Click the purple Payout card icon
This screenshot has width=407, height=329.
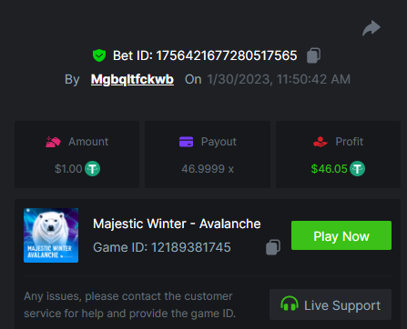186,142
